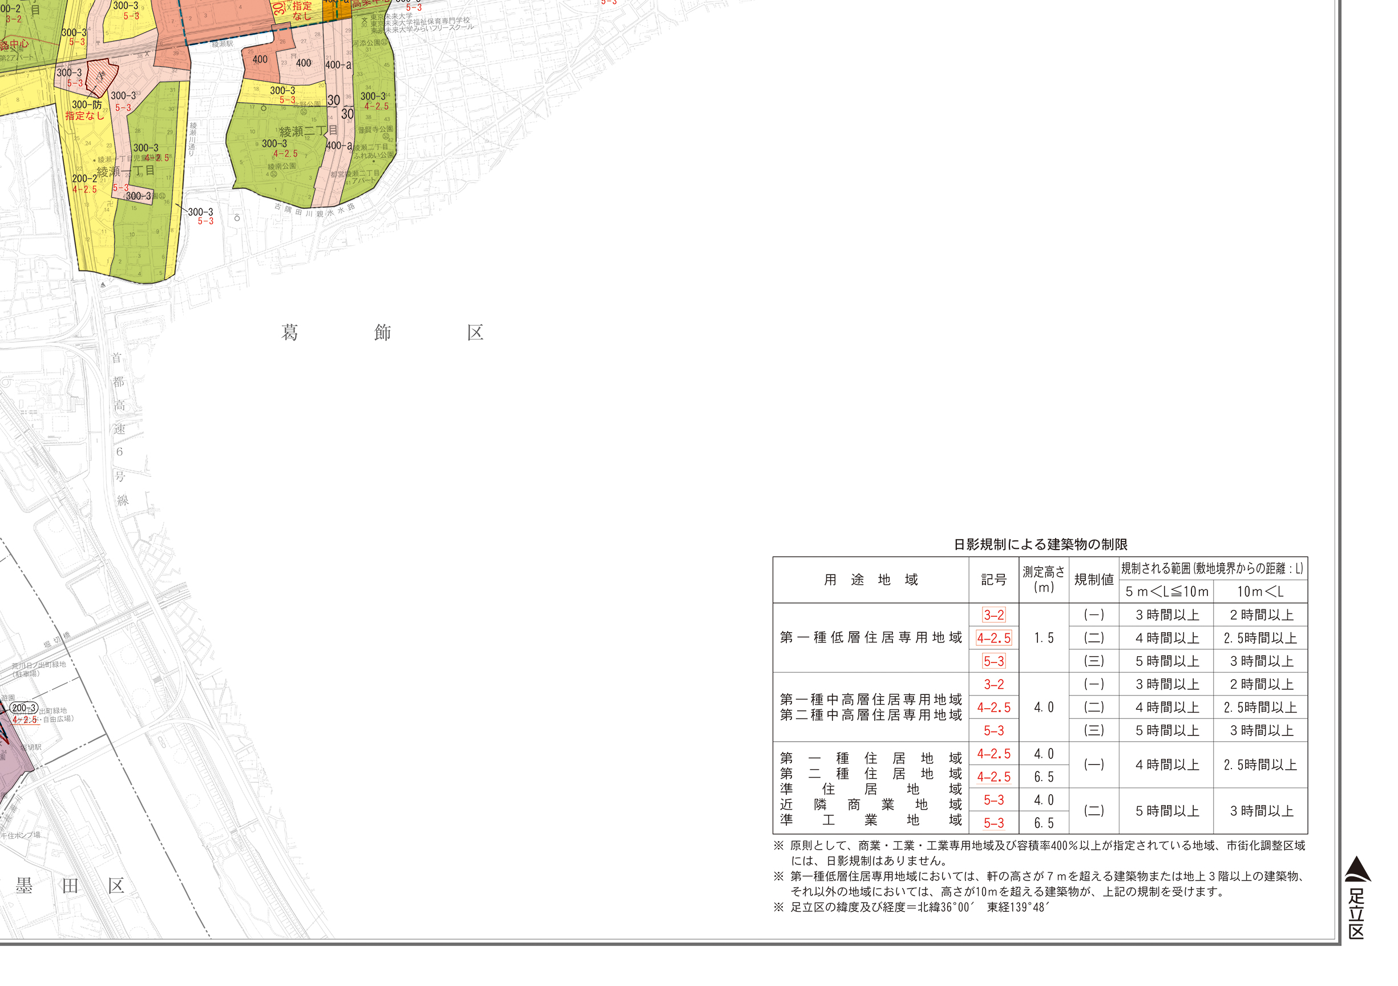
Task: Click the 綾瀬二丁目 district label
Action: click(x=308, y=131)
